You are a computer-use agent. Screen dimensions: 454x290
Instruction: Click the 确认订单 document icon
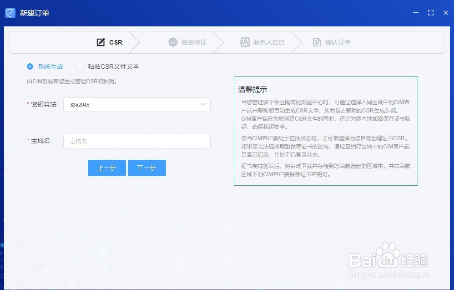coord(317,42)
